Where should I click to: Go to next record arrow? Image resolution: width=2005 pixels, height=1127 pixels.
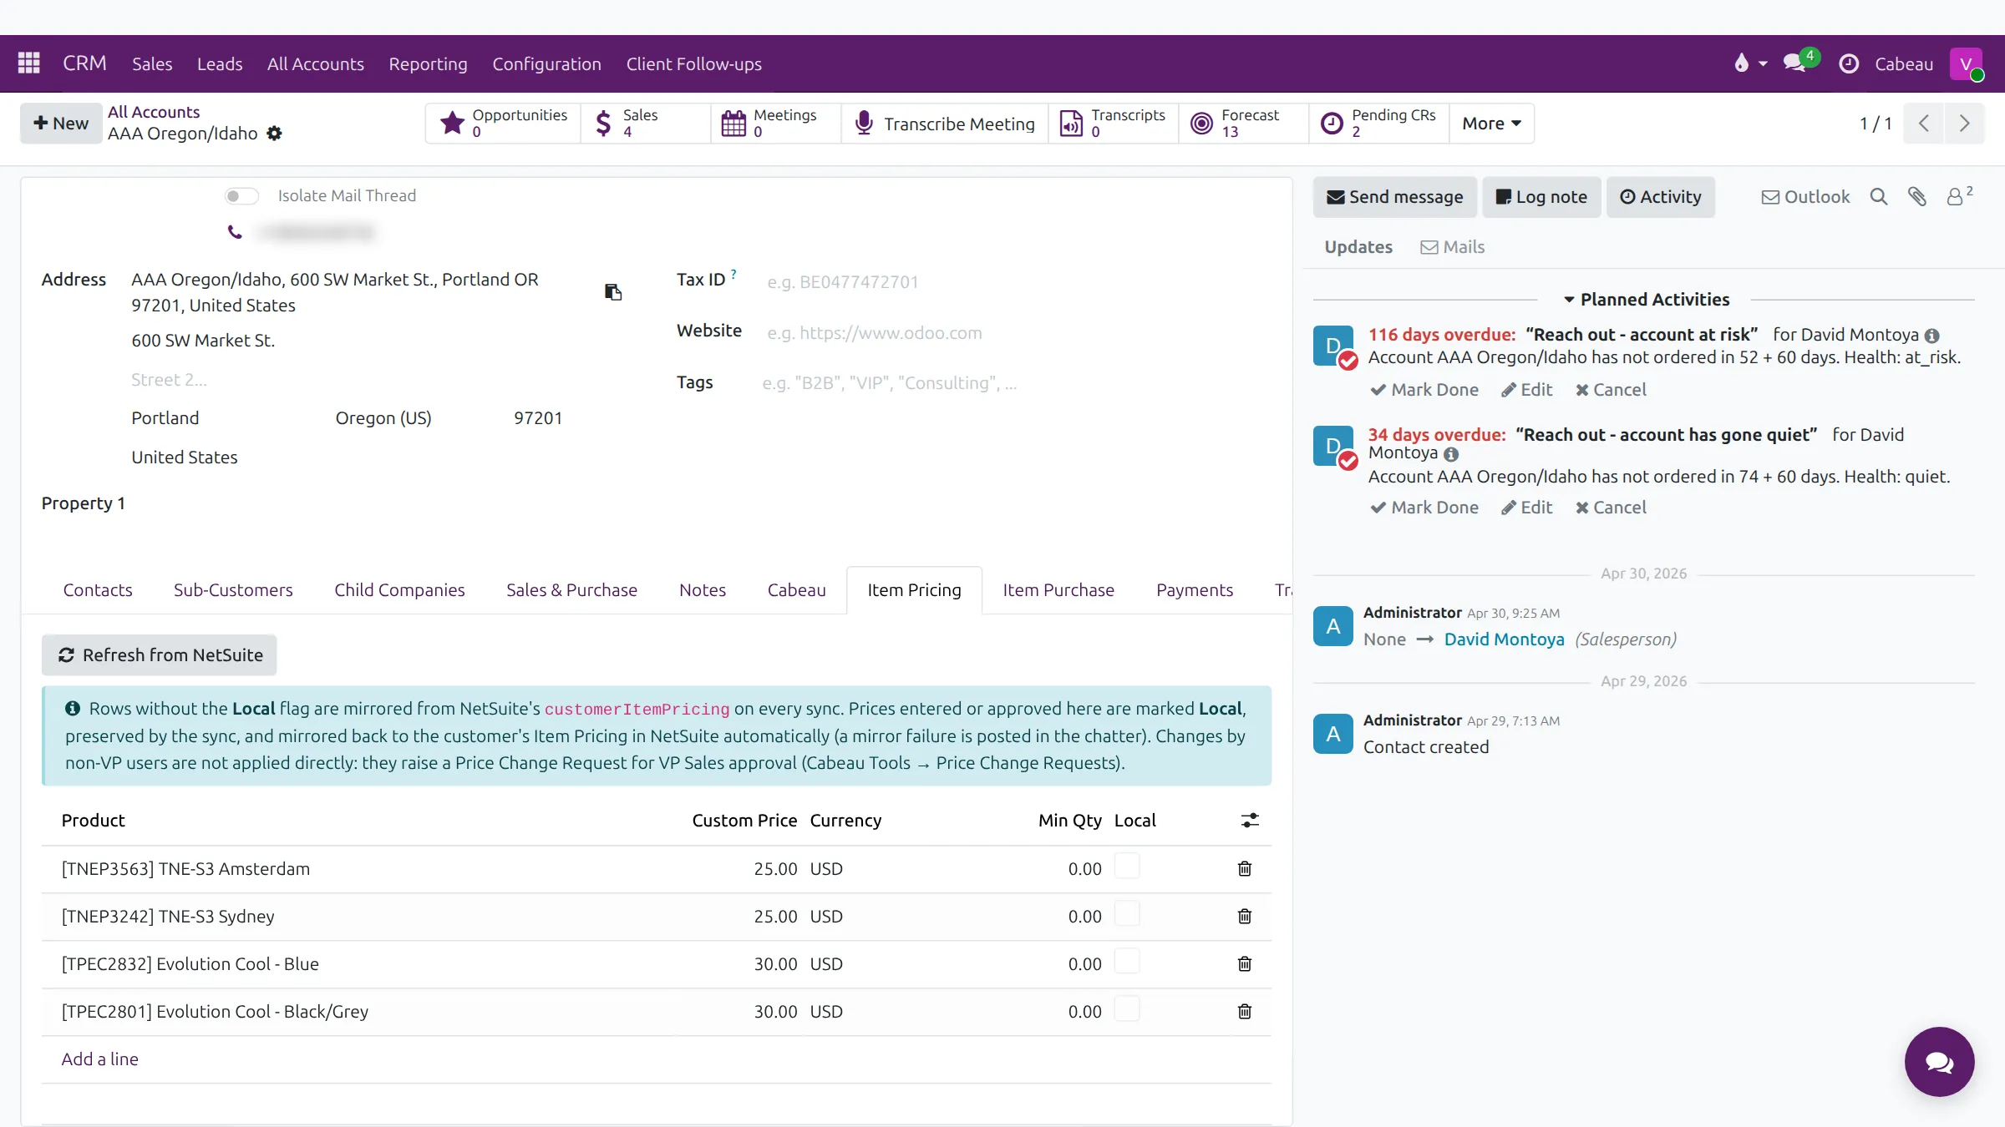[x=1965, y=124]
